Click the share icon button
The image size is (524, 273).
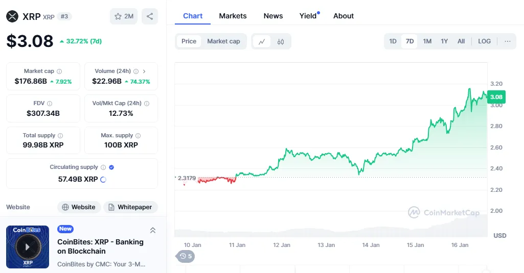(150, 16)
